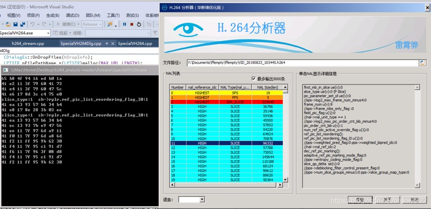Open the 生成(B) menu
This screenshot has height=209, width=431.
(x=53, y=15)
